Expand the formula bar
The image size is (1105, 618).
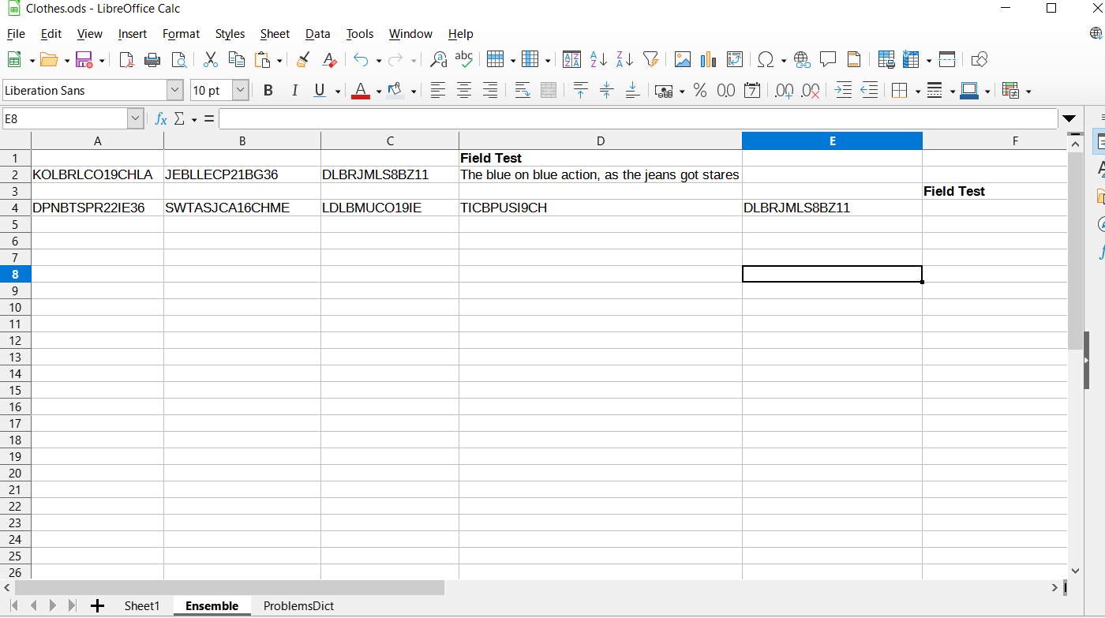(x=1069, y=119)
